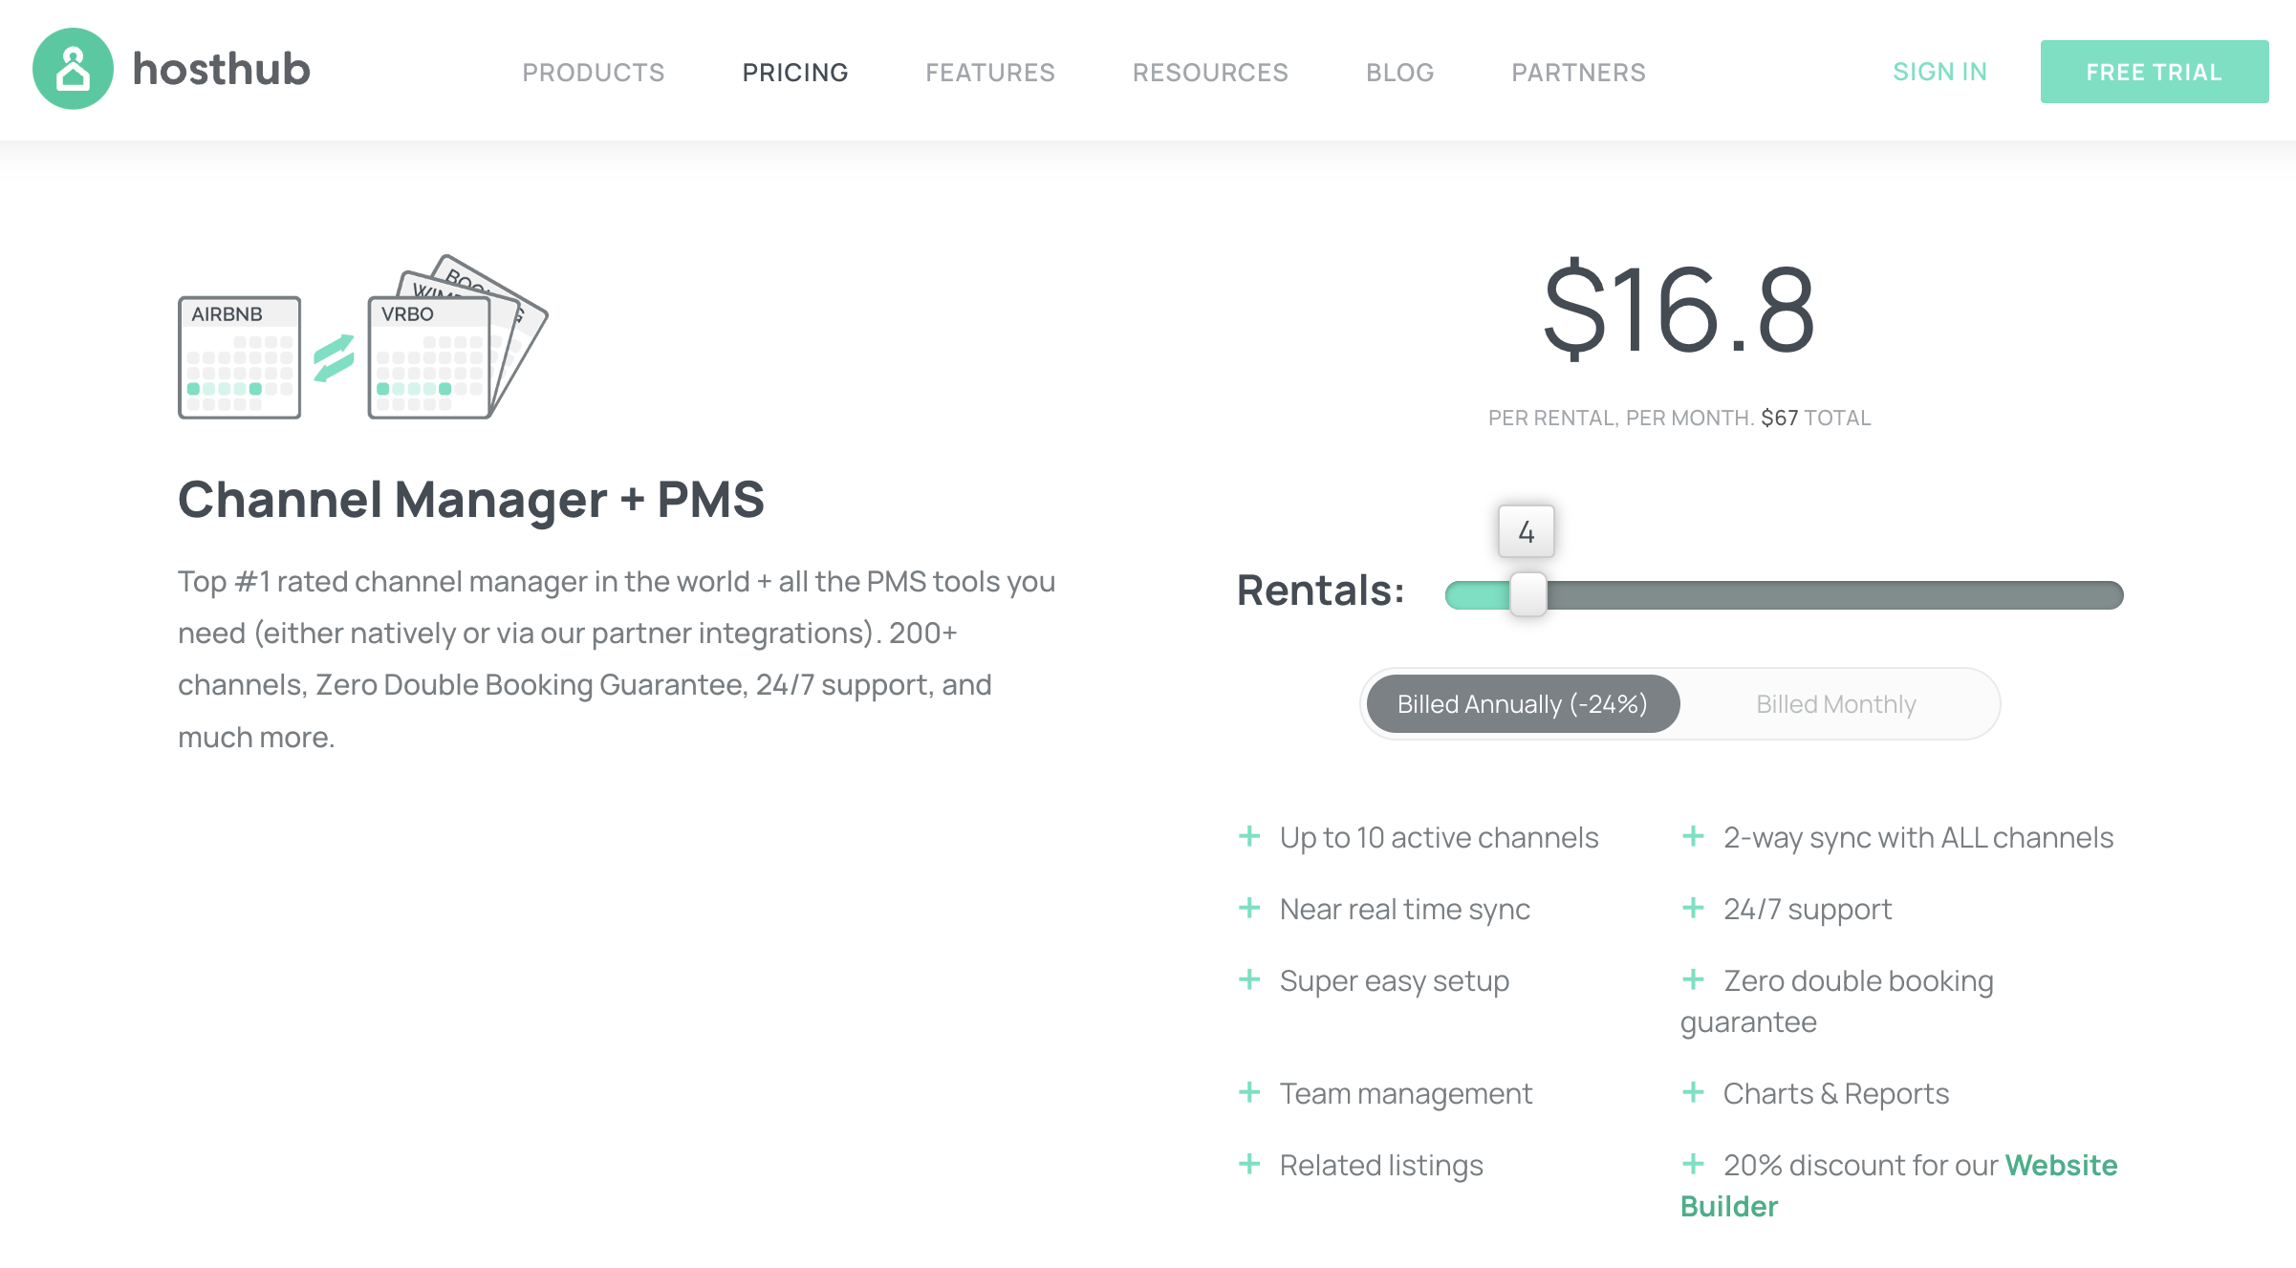Click the plus icon beside Up to 10 active channels
This screenshot has height=1268, width=2296.
1249,836
